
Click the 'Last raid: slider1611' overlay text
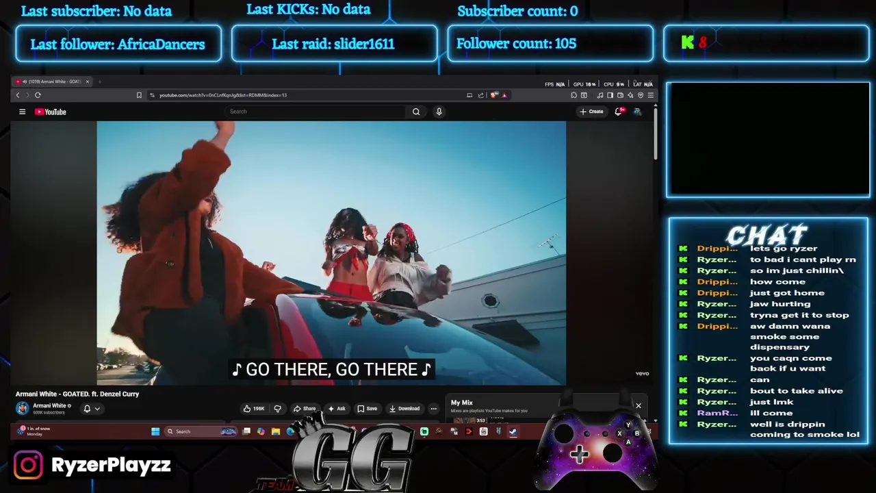[333, 44]
